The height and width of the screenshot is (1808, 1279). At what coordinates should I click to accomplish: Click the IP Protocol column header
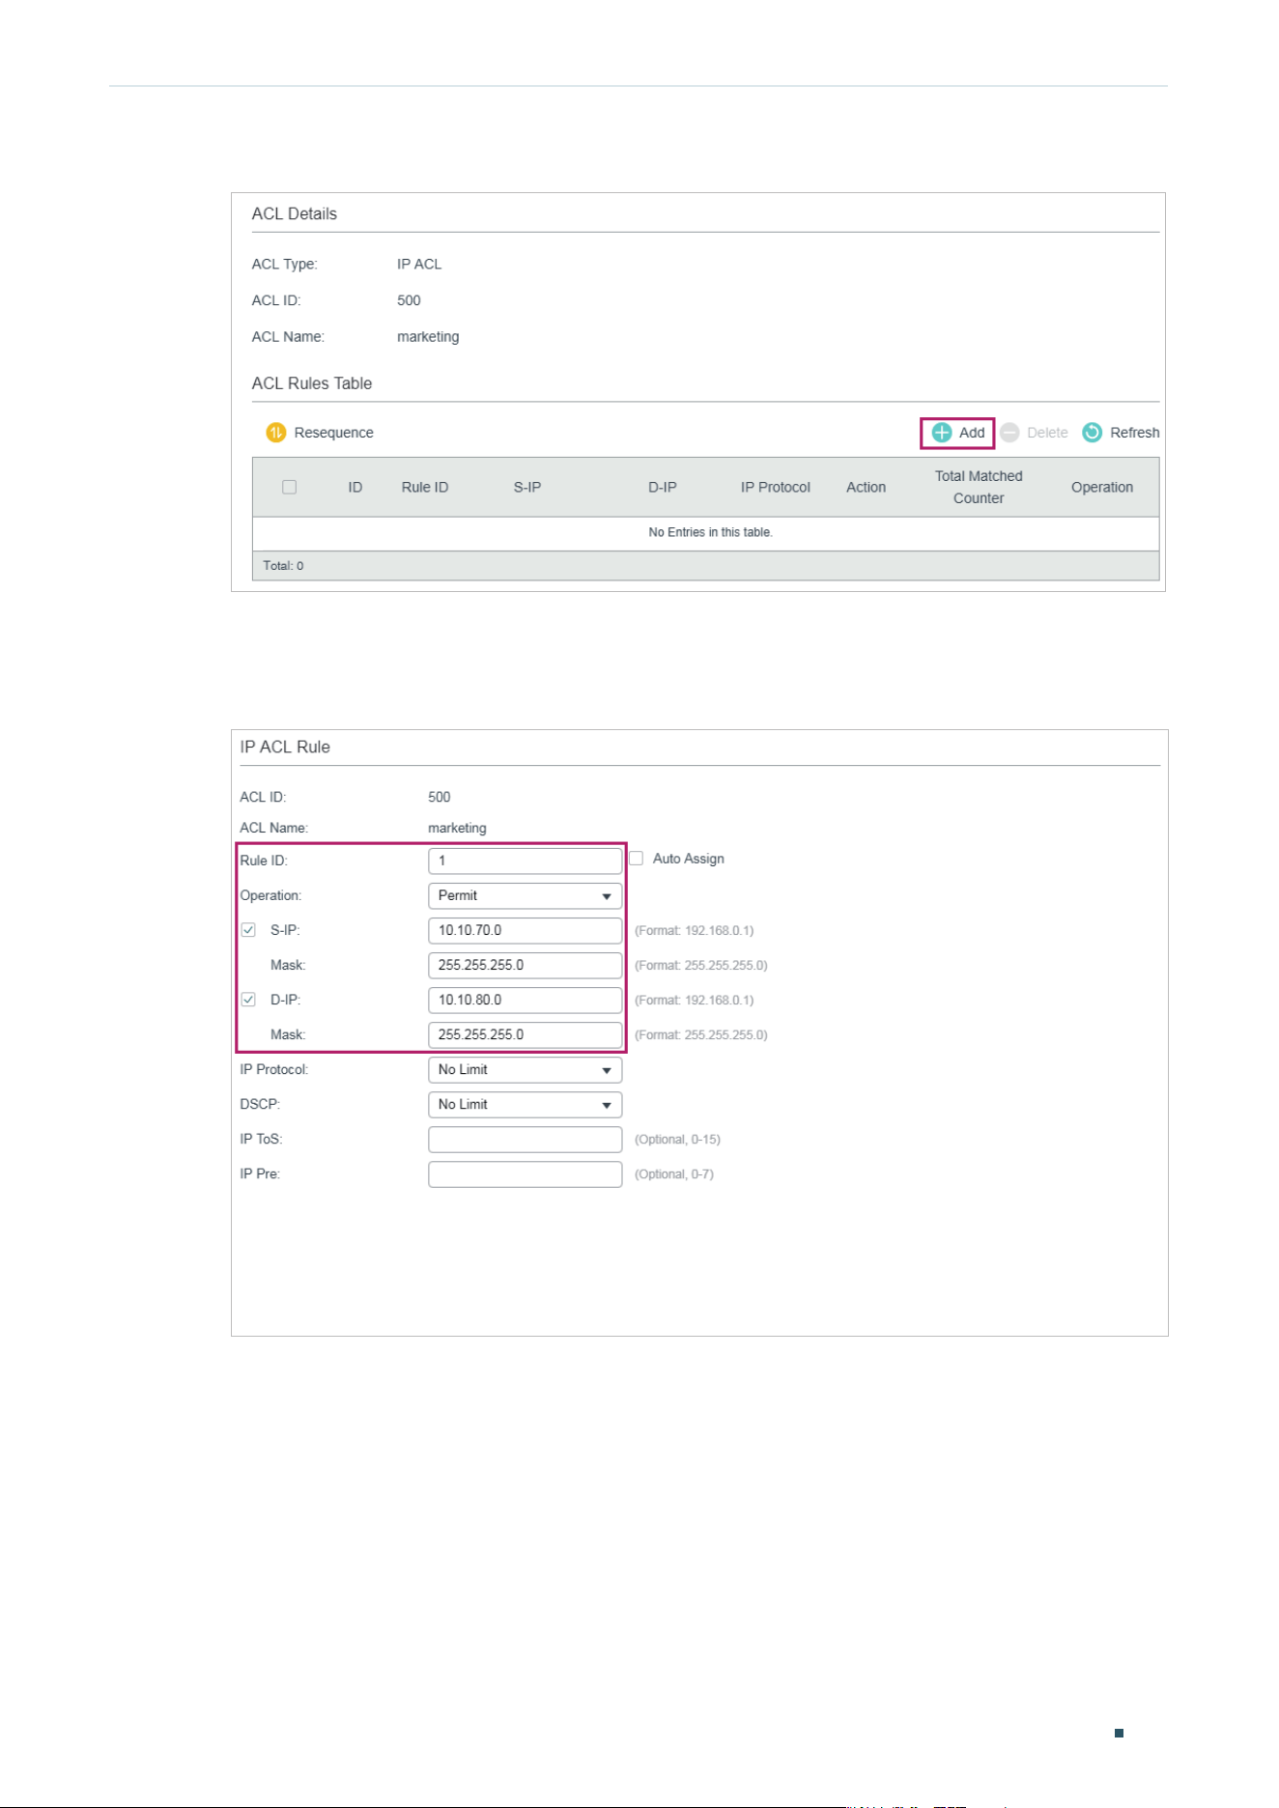776,488
